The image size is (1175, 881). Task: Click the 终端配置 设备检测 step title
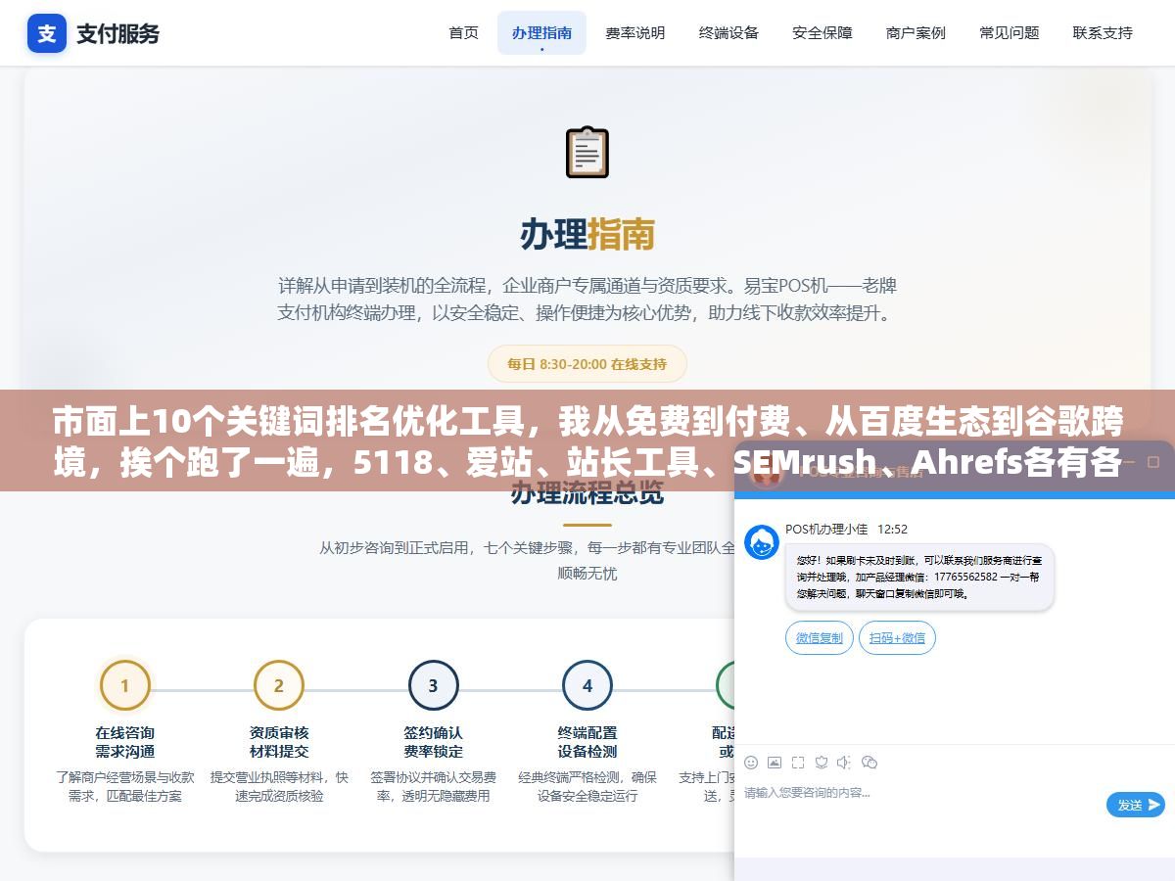(x=587, y=742)
